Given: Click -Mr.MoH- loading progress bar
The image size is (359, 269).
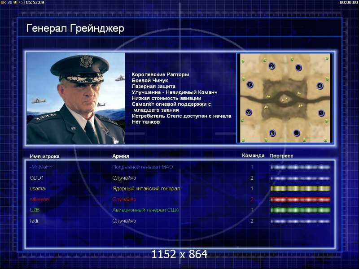Looking at the screenshot, I should [300, 167].
